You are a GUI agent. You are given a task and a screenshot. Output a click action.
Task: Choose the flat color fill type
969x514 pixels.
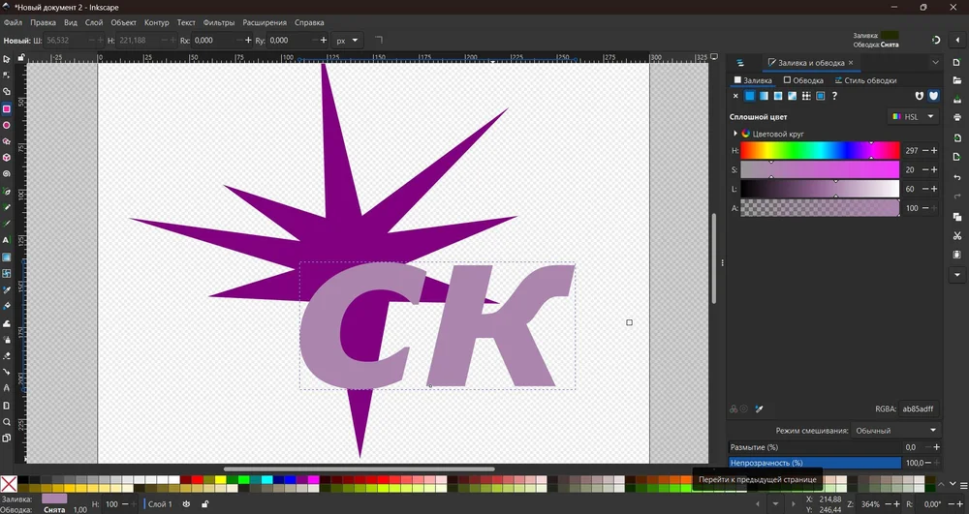[750, 96]
